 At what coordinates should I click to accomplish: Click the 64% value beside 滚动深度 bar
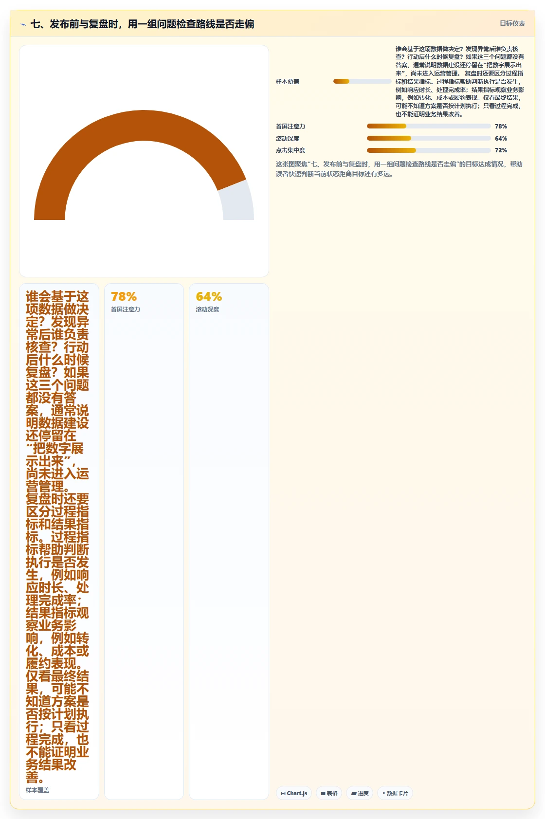pos(501,138)
